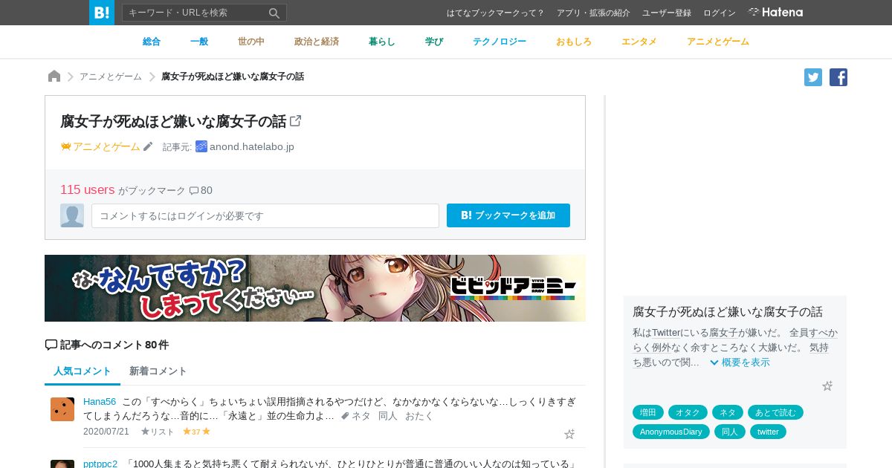Viewport: 892px width, 468px height.
Task: Add a star to Hana56's comment
Action: coord(569,434)
